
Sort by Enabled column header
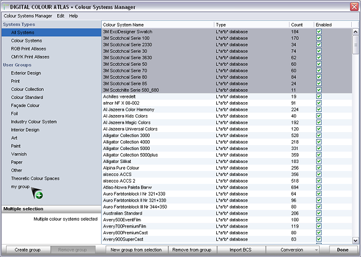pos(333,25)
